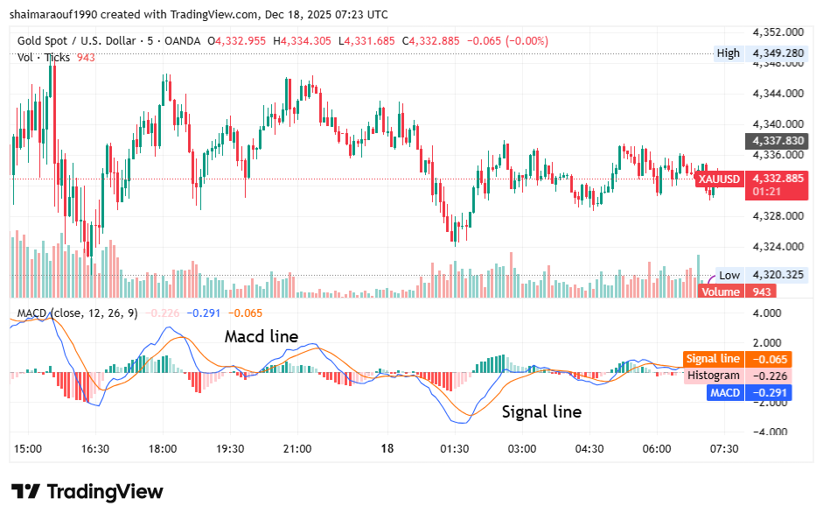
Task: Click the red Volume axis tag
Action: pos(720,292)
